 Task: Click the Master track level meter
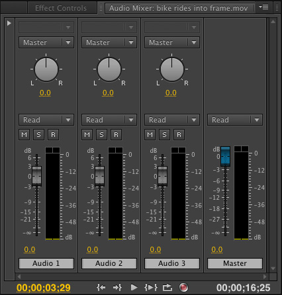241,193
